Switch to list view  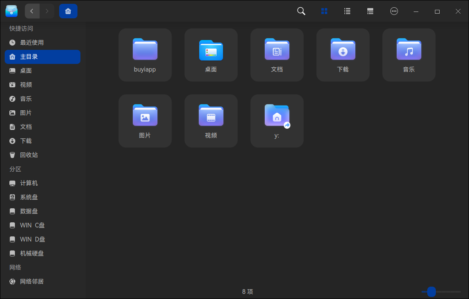click(x=347, y=11)
